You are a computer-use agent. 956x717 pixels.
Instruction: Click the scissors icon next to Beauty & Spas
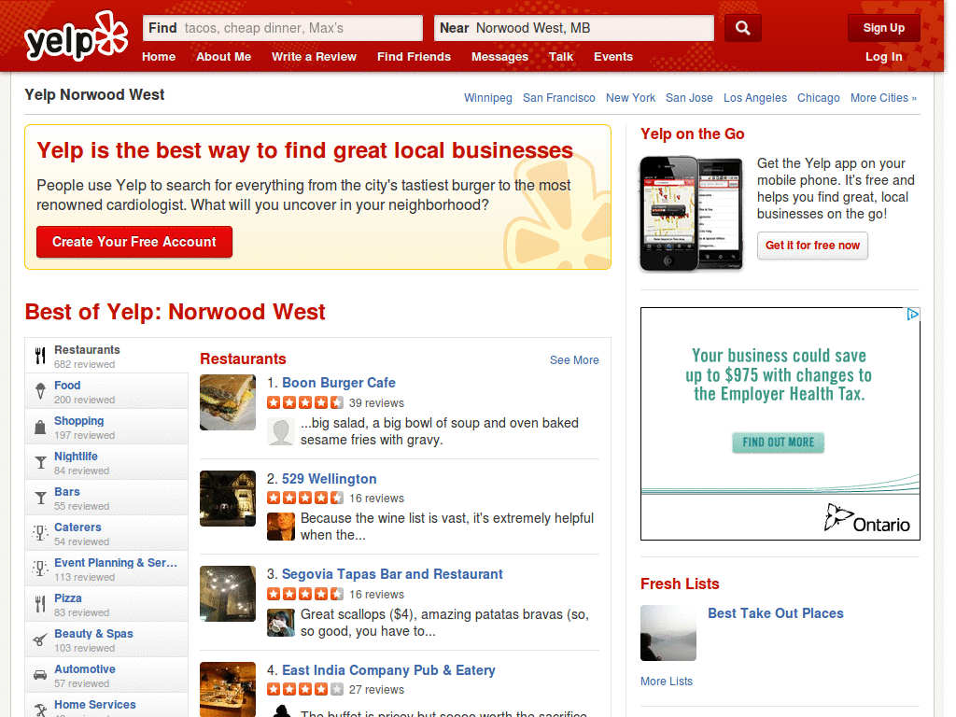click(x=41, y=640)
